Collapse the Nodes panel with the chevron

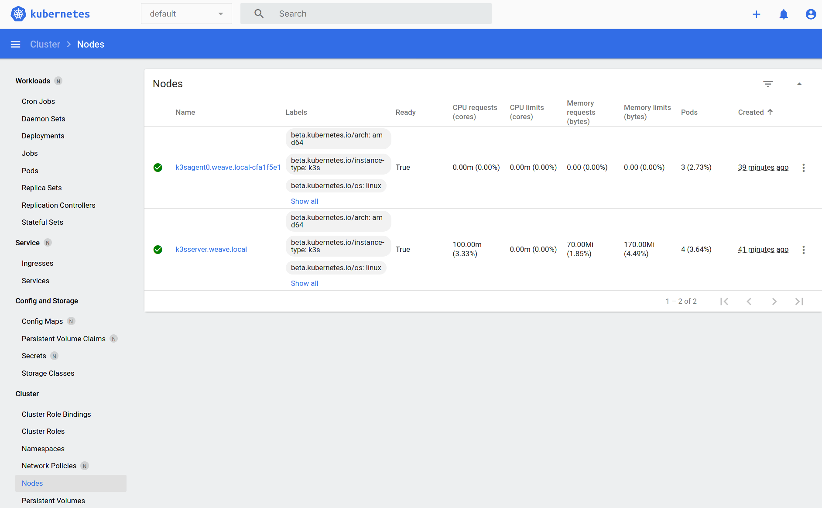(x=800, y=83)
